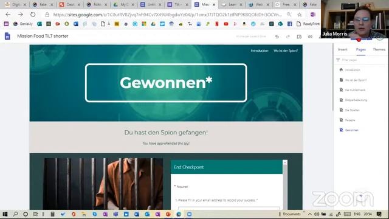Screen dimensions: 389x219
Task: Open Task View on taskbar
Action: 36,214
